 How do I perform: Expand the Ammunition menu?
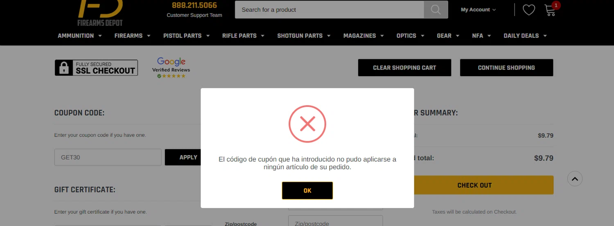tap(80, 36)
